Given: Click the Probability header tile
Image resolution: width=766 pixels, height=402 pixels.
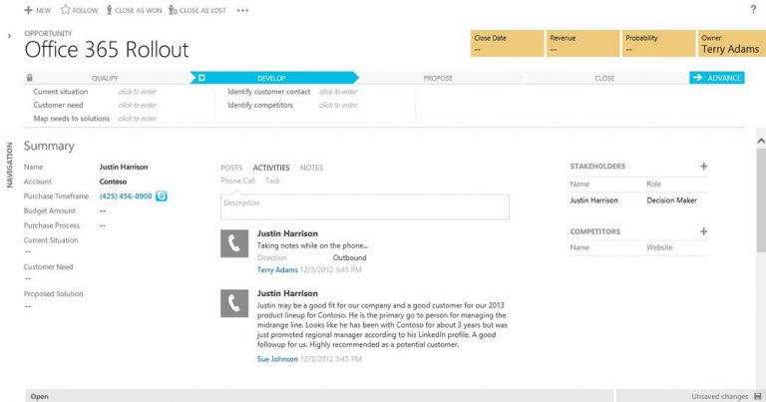Looking at the screenshot, I should point(658,44).
